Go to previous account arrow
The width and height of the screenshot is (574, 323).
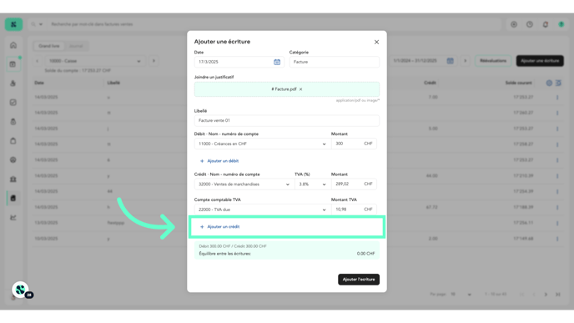pos(37,61)
